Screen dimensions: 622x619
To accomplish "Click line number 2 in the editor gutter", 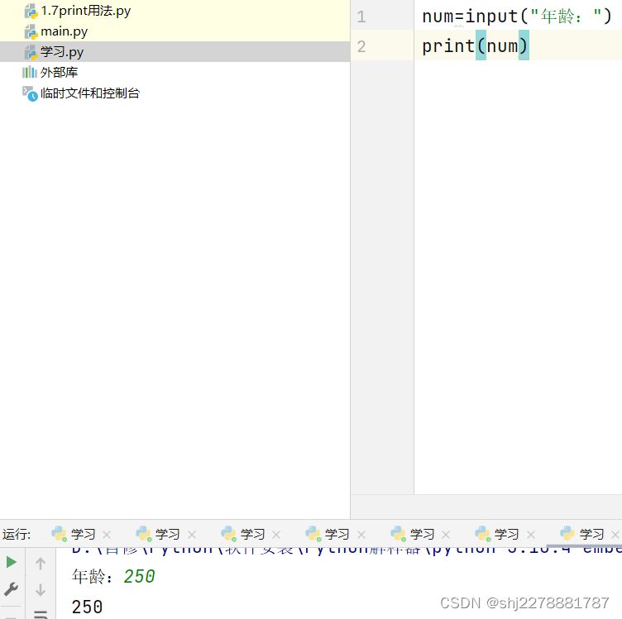I will coord(361,47).
